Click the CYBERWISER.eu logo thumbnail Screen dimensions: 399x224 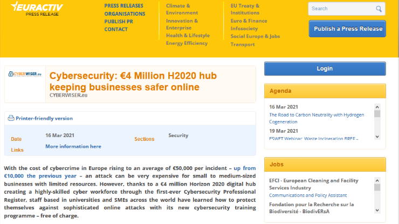point(25,74)
